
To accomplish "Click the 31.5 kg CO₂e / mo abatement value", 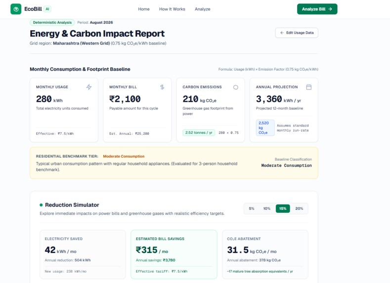I will (252, 250).
